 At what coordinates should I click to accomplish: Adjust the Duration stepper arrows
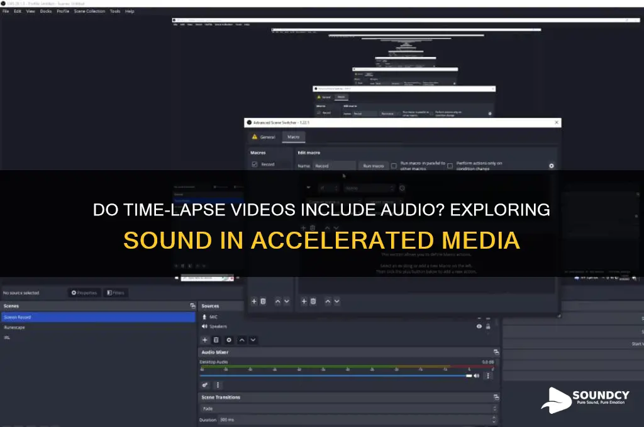[x=494, y=419]
